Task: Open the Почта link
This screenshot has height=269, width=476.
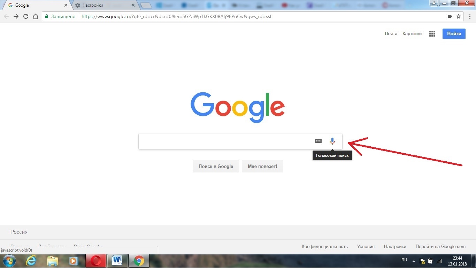Action: 391,33
